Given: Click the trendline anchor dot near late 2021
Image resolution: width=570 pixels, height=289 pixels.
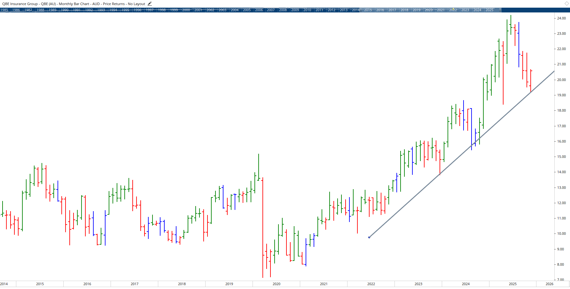Looking at the screenshot, I should point(369,237).
